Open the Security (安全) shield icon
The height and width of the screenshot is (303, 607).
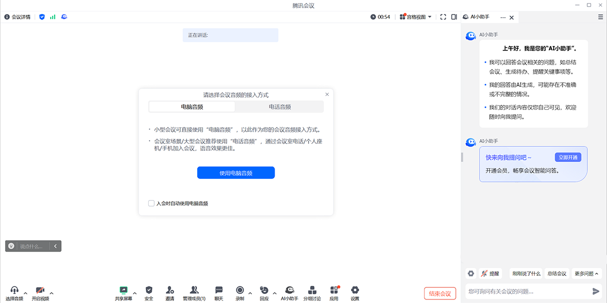149,290
